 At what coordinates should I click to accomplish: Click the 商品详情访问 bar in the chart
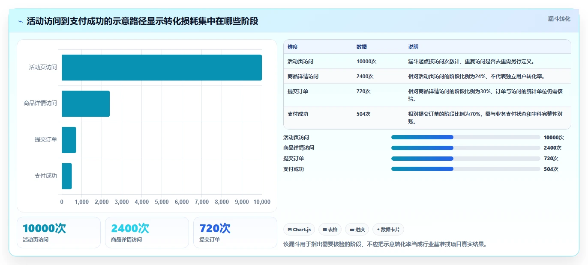86,103
